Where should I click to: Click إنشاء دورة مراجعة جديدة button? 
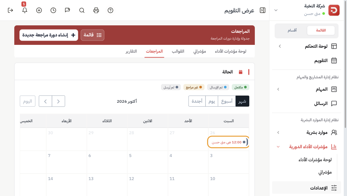coord(49,35)
